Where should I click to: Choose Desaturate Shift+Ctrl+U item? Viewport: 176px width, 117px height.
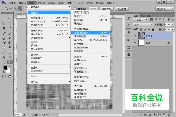click(x=90, y=86)
